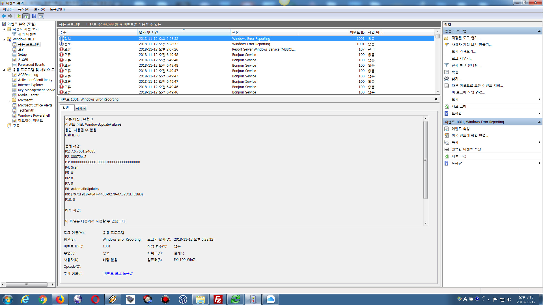Select 보안 log in the tree

coord(21,49)
